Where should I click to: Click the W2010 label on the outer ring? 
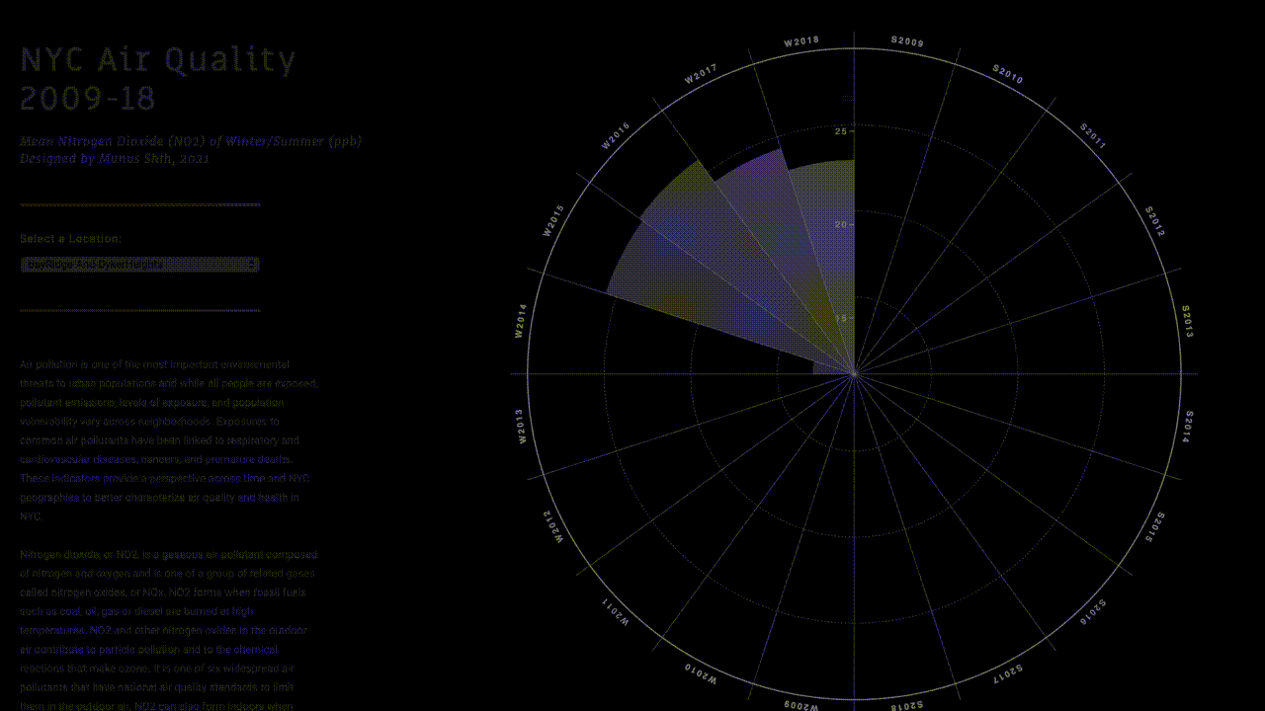tap(701, 674)
